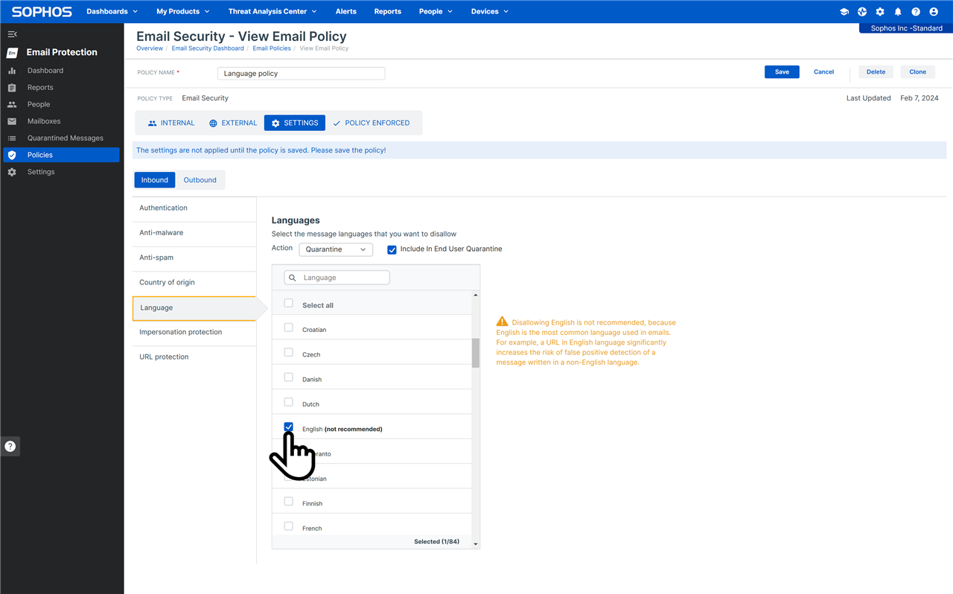Switch to the INTERNAL tab
The image size is (953, 594).
171,123
